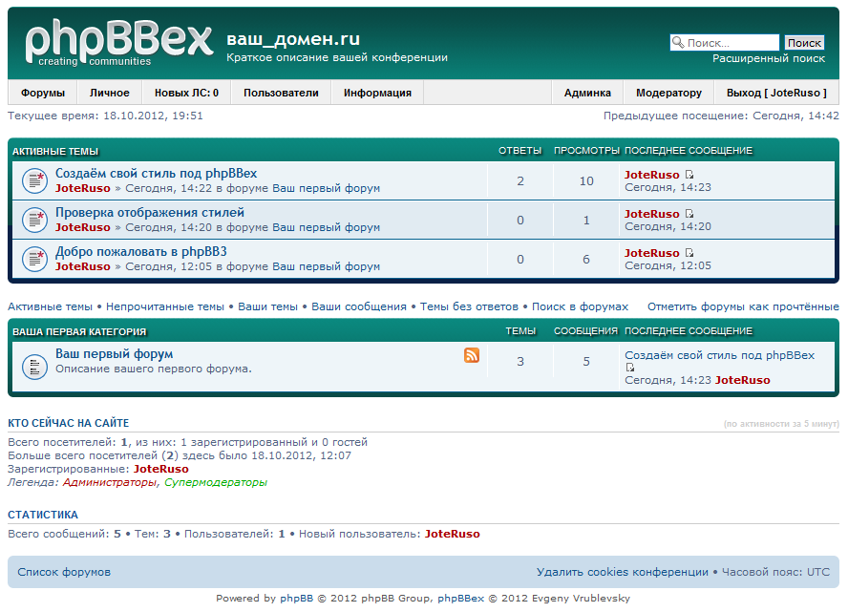Screen dimensions: 848x612
Task: Click the phpBBex logo
Action: coord(117,43)
